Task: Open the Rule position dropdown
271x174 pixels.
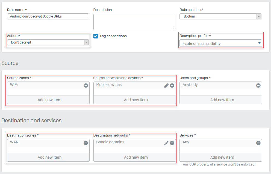Action: [x=258, y=16]
